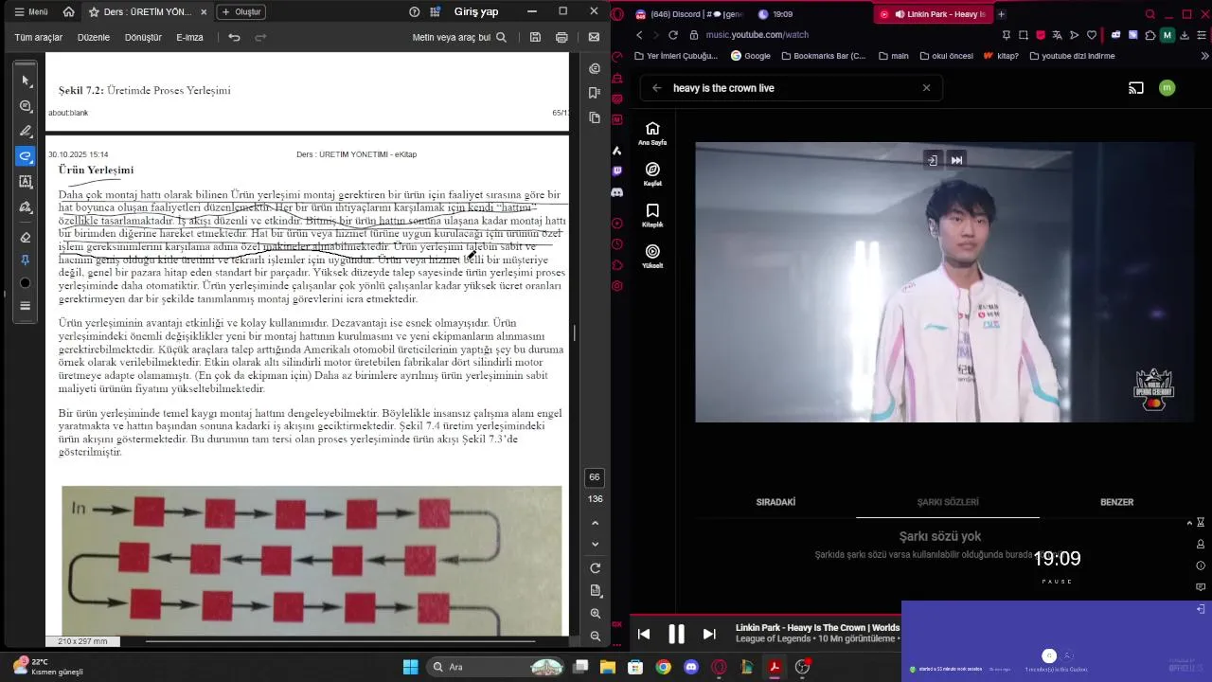The width and height of the screenshot is (1212, 682).
Task: Print the PDF document
Action: click(561, 37)
